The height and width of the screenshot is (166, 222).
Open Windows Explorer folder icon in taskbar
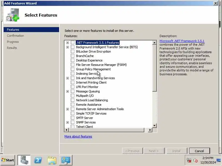pos(52,160)
